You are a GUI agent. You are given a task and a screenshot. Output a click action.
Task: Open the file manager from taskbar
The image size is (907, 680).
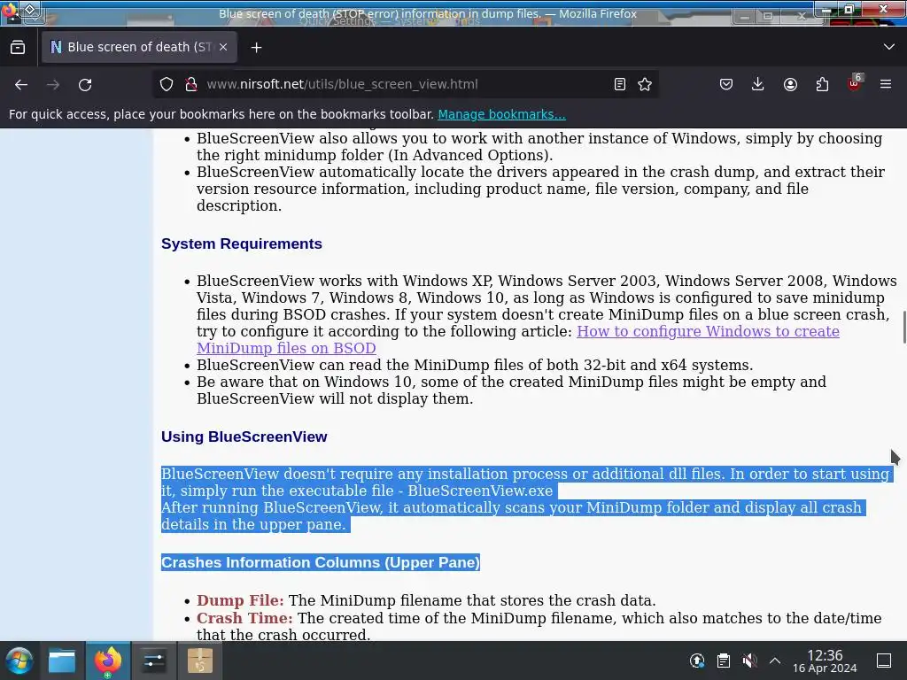[62, 661]
